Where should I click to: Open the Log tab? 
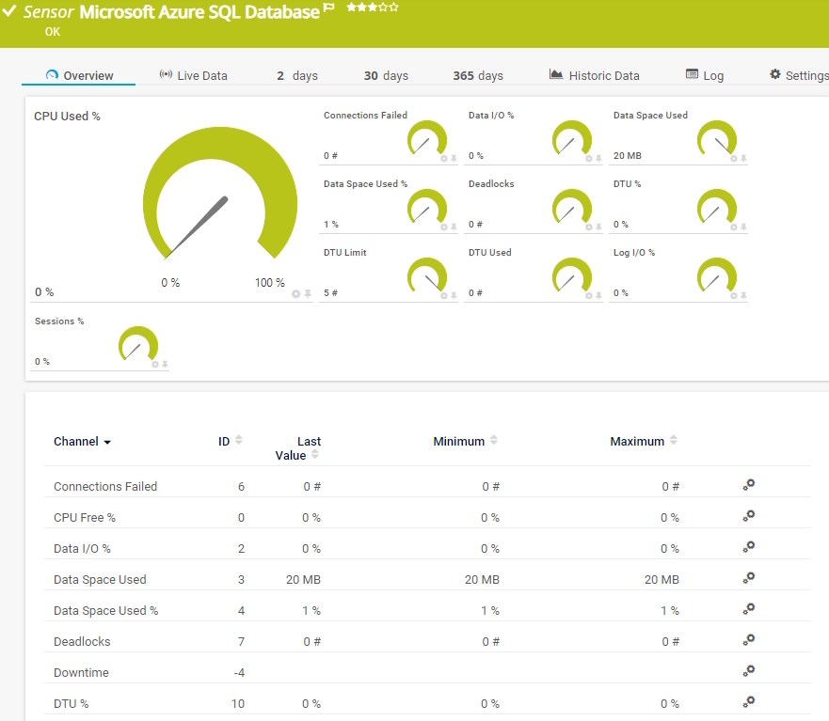705,75
